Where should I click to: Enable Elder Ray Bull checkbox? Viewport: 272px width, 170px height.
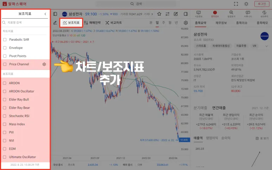(x=5, y=99)
